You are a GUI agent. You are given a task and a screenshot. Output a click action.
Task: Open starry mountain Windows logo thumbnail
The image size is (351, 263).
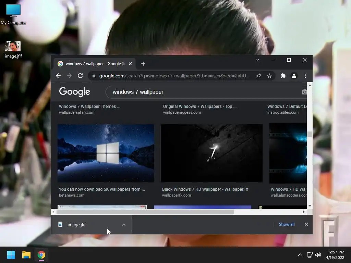(x=106, y=153)
